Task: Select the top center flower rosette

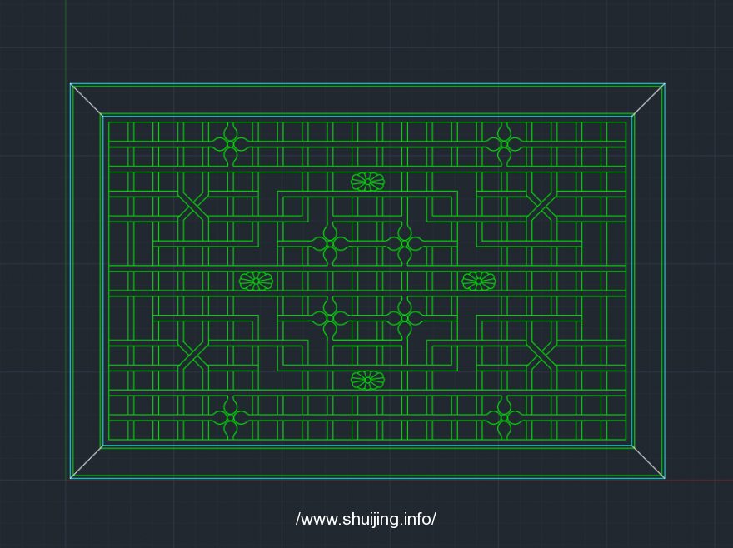Action: [x=367, y=182]
